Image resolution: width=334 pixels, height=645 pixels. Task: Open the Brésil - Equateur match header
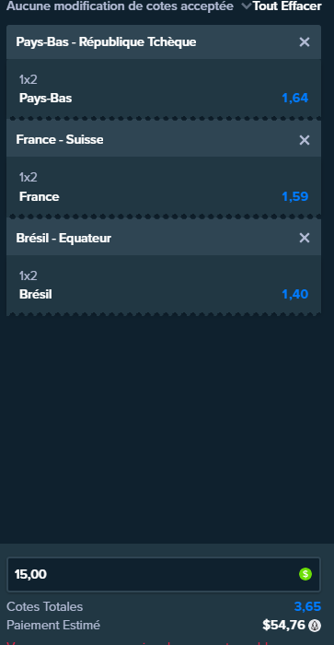(63, 238)
